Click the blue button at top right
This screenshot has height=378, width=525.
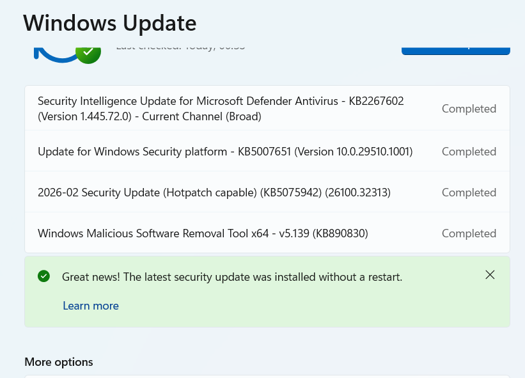(456, 51)
